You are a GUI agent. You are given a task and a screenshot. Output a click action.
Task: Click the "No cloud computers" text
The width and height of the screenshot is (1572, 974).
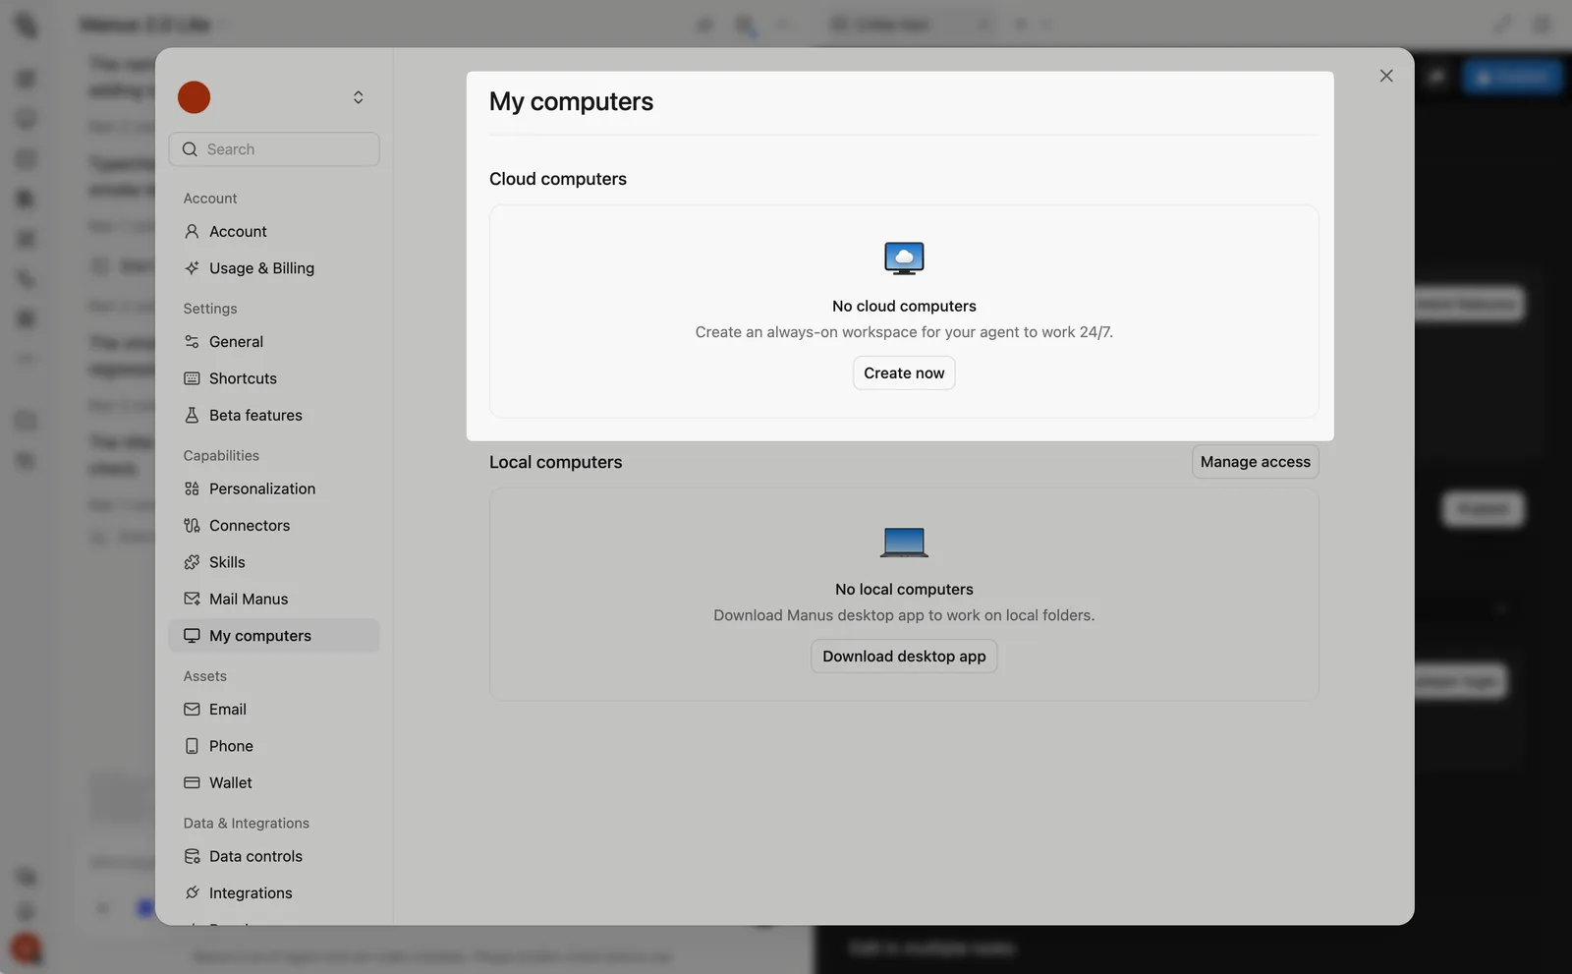click(904, 306)
